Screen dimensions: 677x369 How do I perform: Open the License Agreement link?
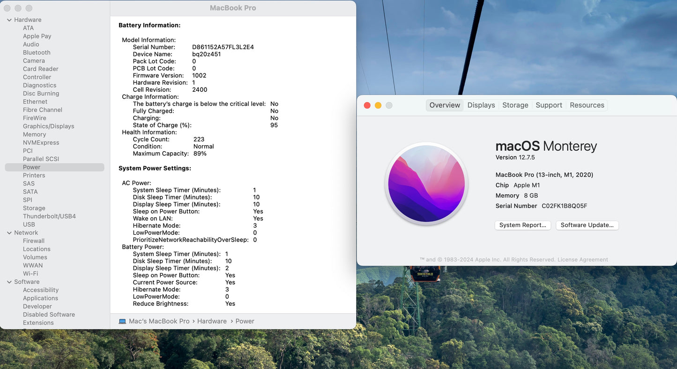click(x=583, y=260)
